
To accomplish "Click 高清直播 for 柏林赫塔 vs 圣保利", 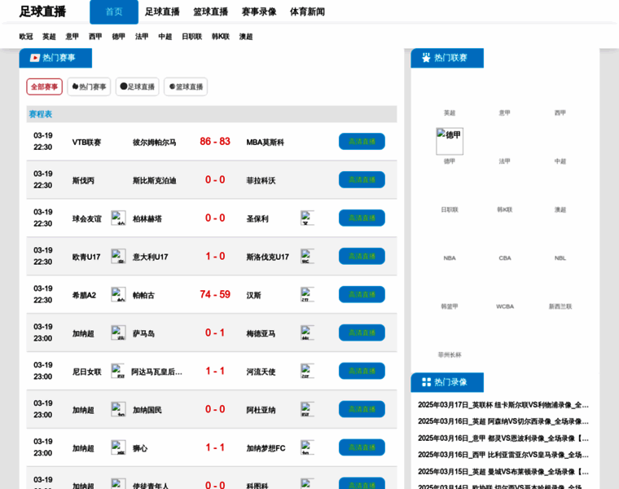I will (x=362, y=218).
